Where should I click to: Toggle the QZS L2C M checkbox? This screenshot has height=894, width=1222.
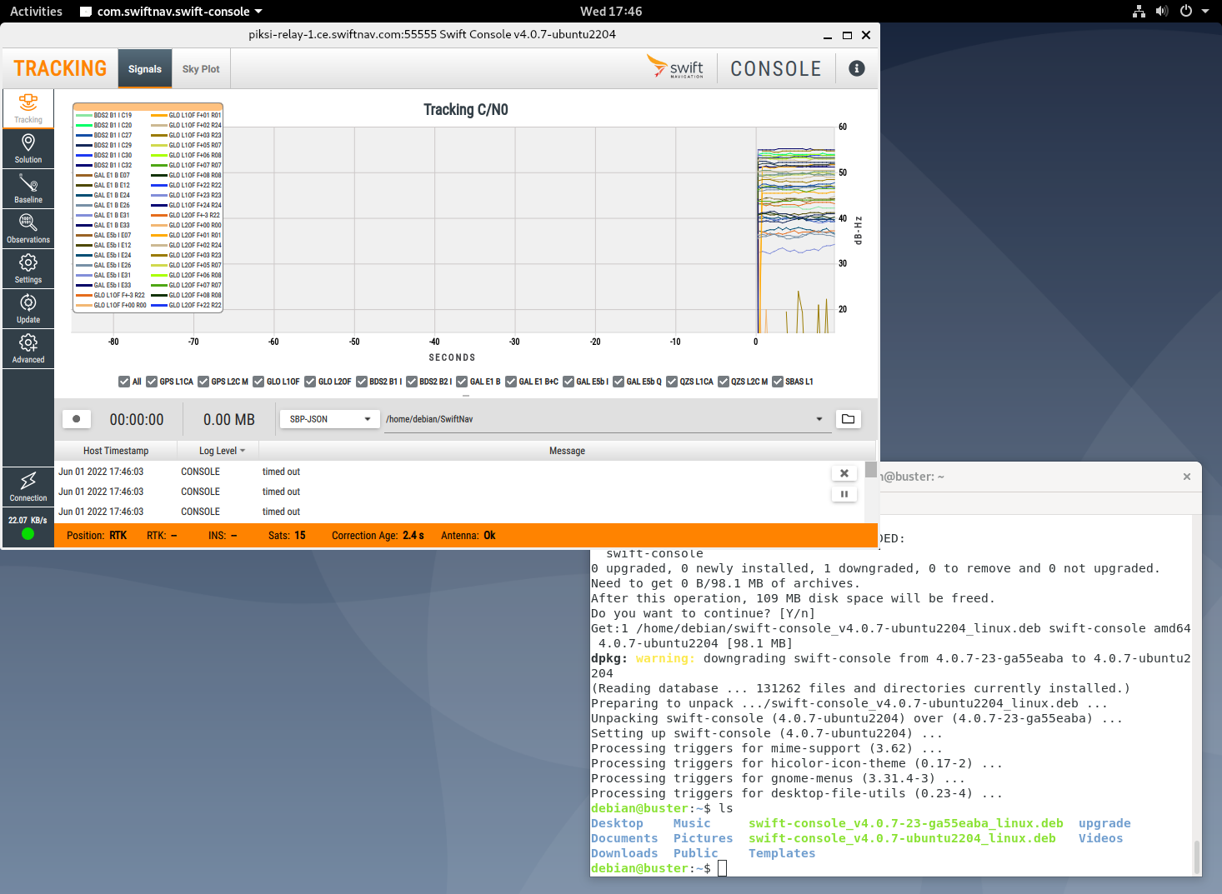pos(724,382)
